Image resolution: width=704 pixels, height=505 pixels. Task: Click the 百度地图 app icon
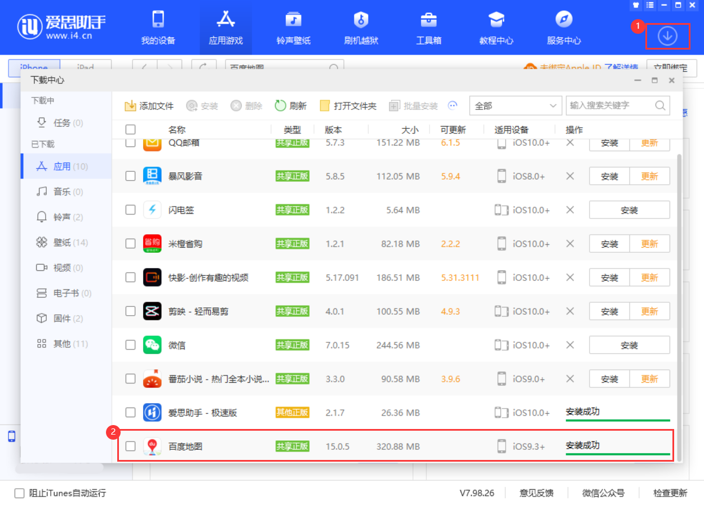pos(152,446)
